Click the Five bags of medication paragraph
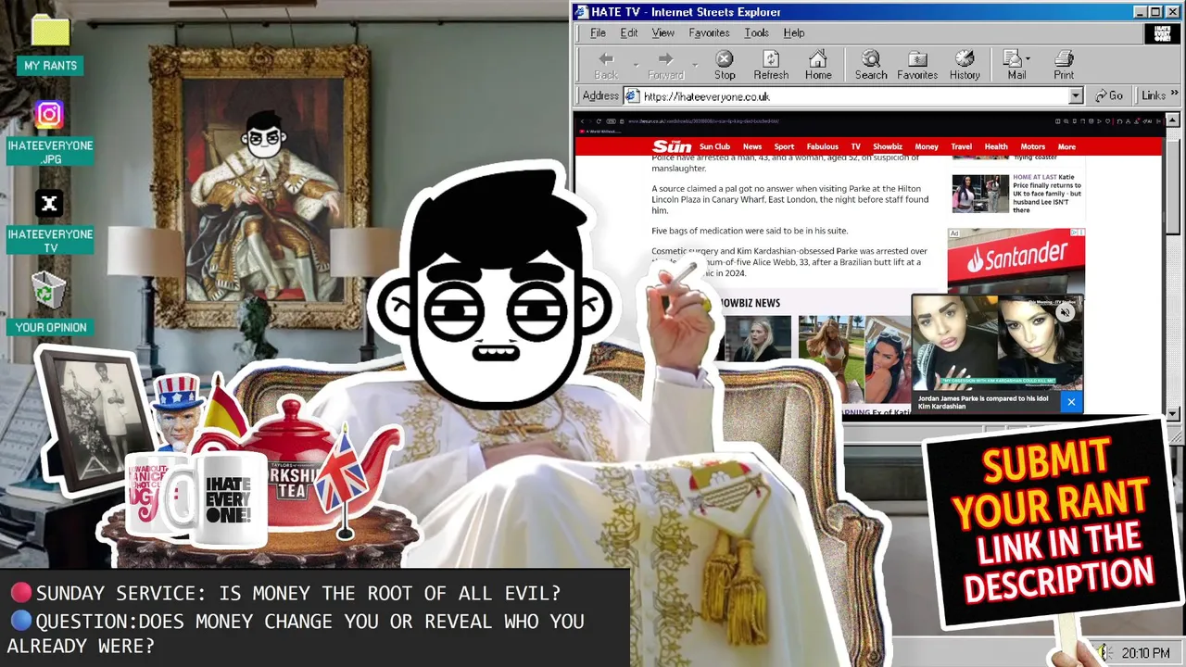The width and height of the screenshot is (1186, 667). pos(750,231)
